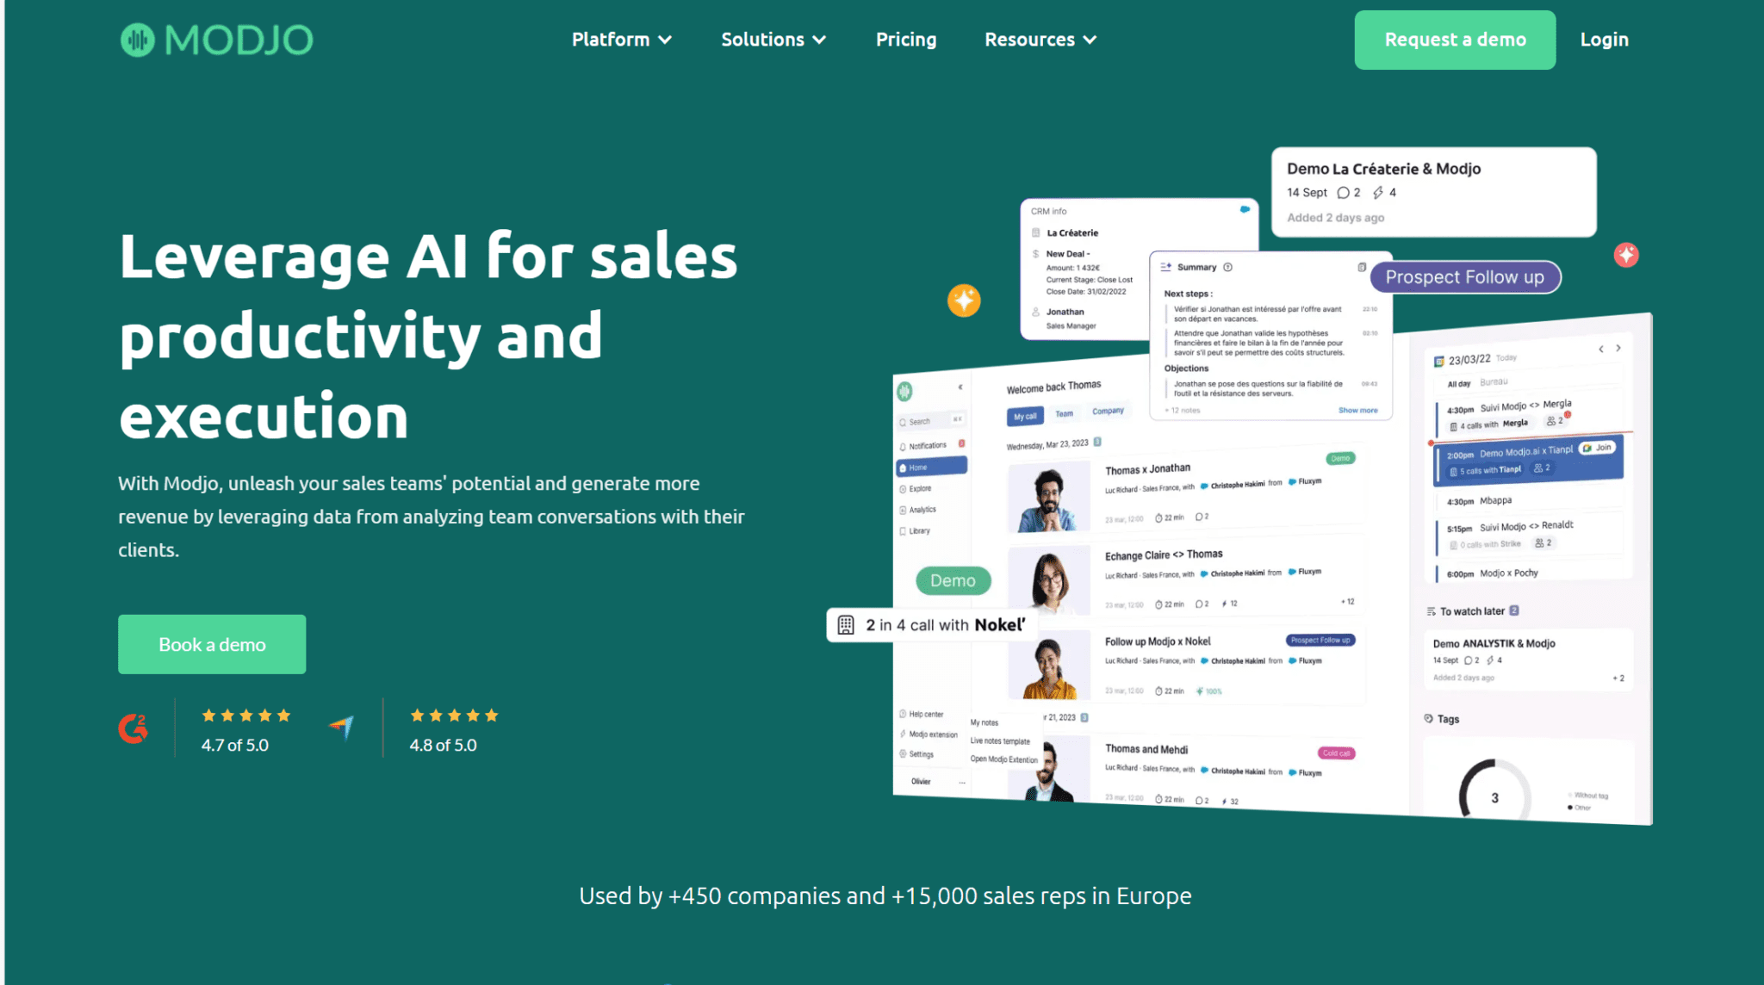Click the 'Request a demo' button
The image size is (1764, 985).
(1454, 39)
